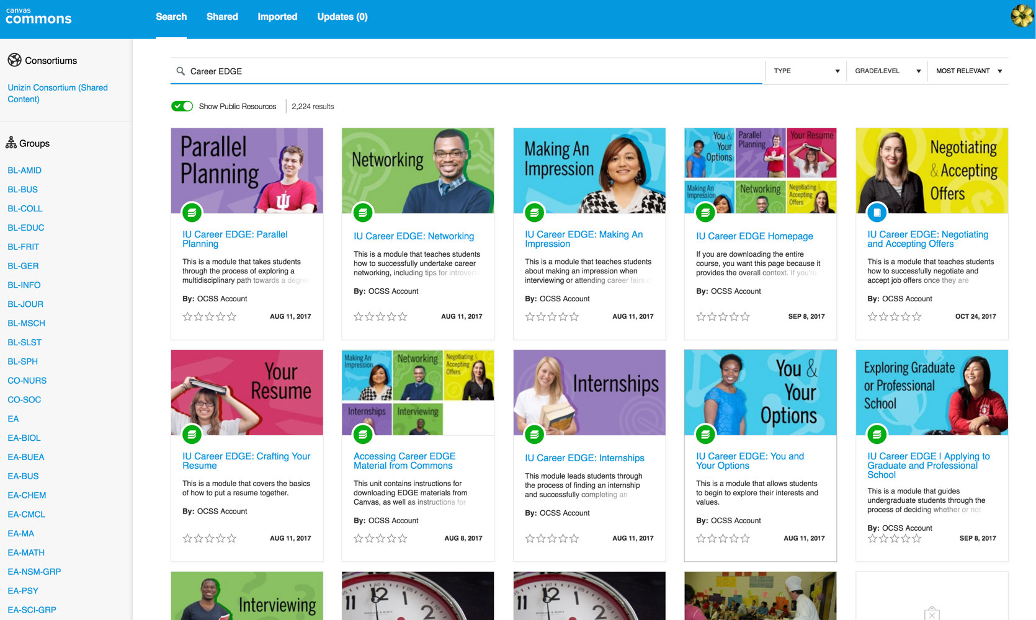The height and width of the screenshot is (620, 1036).
Task: Open the Updates (0) tab
Action: pos(342,17)
